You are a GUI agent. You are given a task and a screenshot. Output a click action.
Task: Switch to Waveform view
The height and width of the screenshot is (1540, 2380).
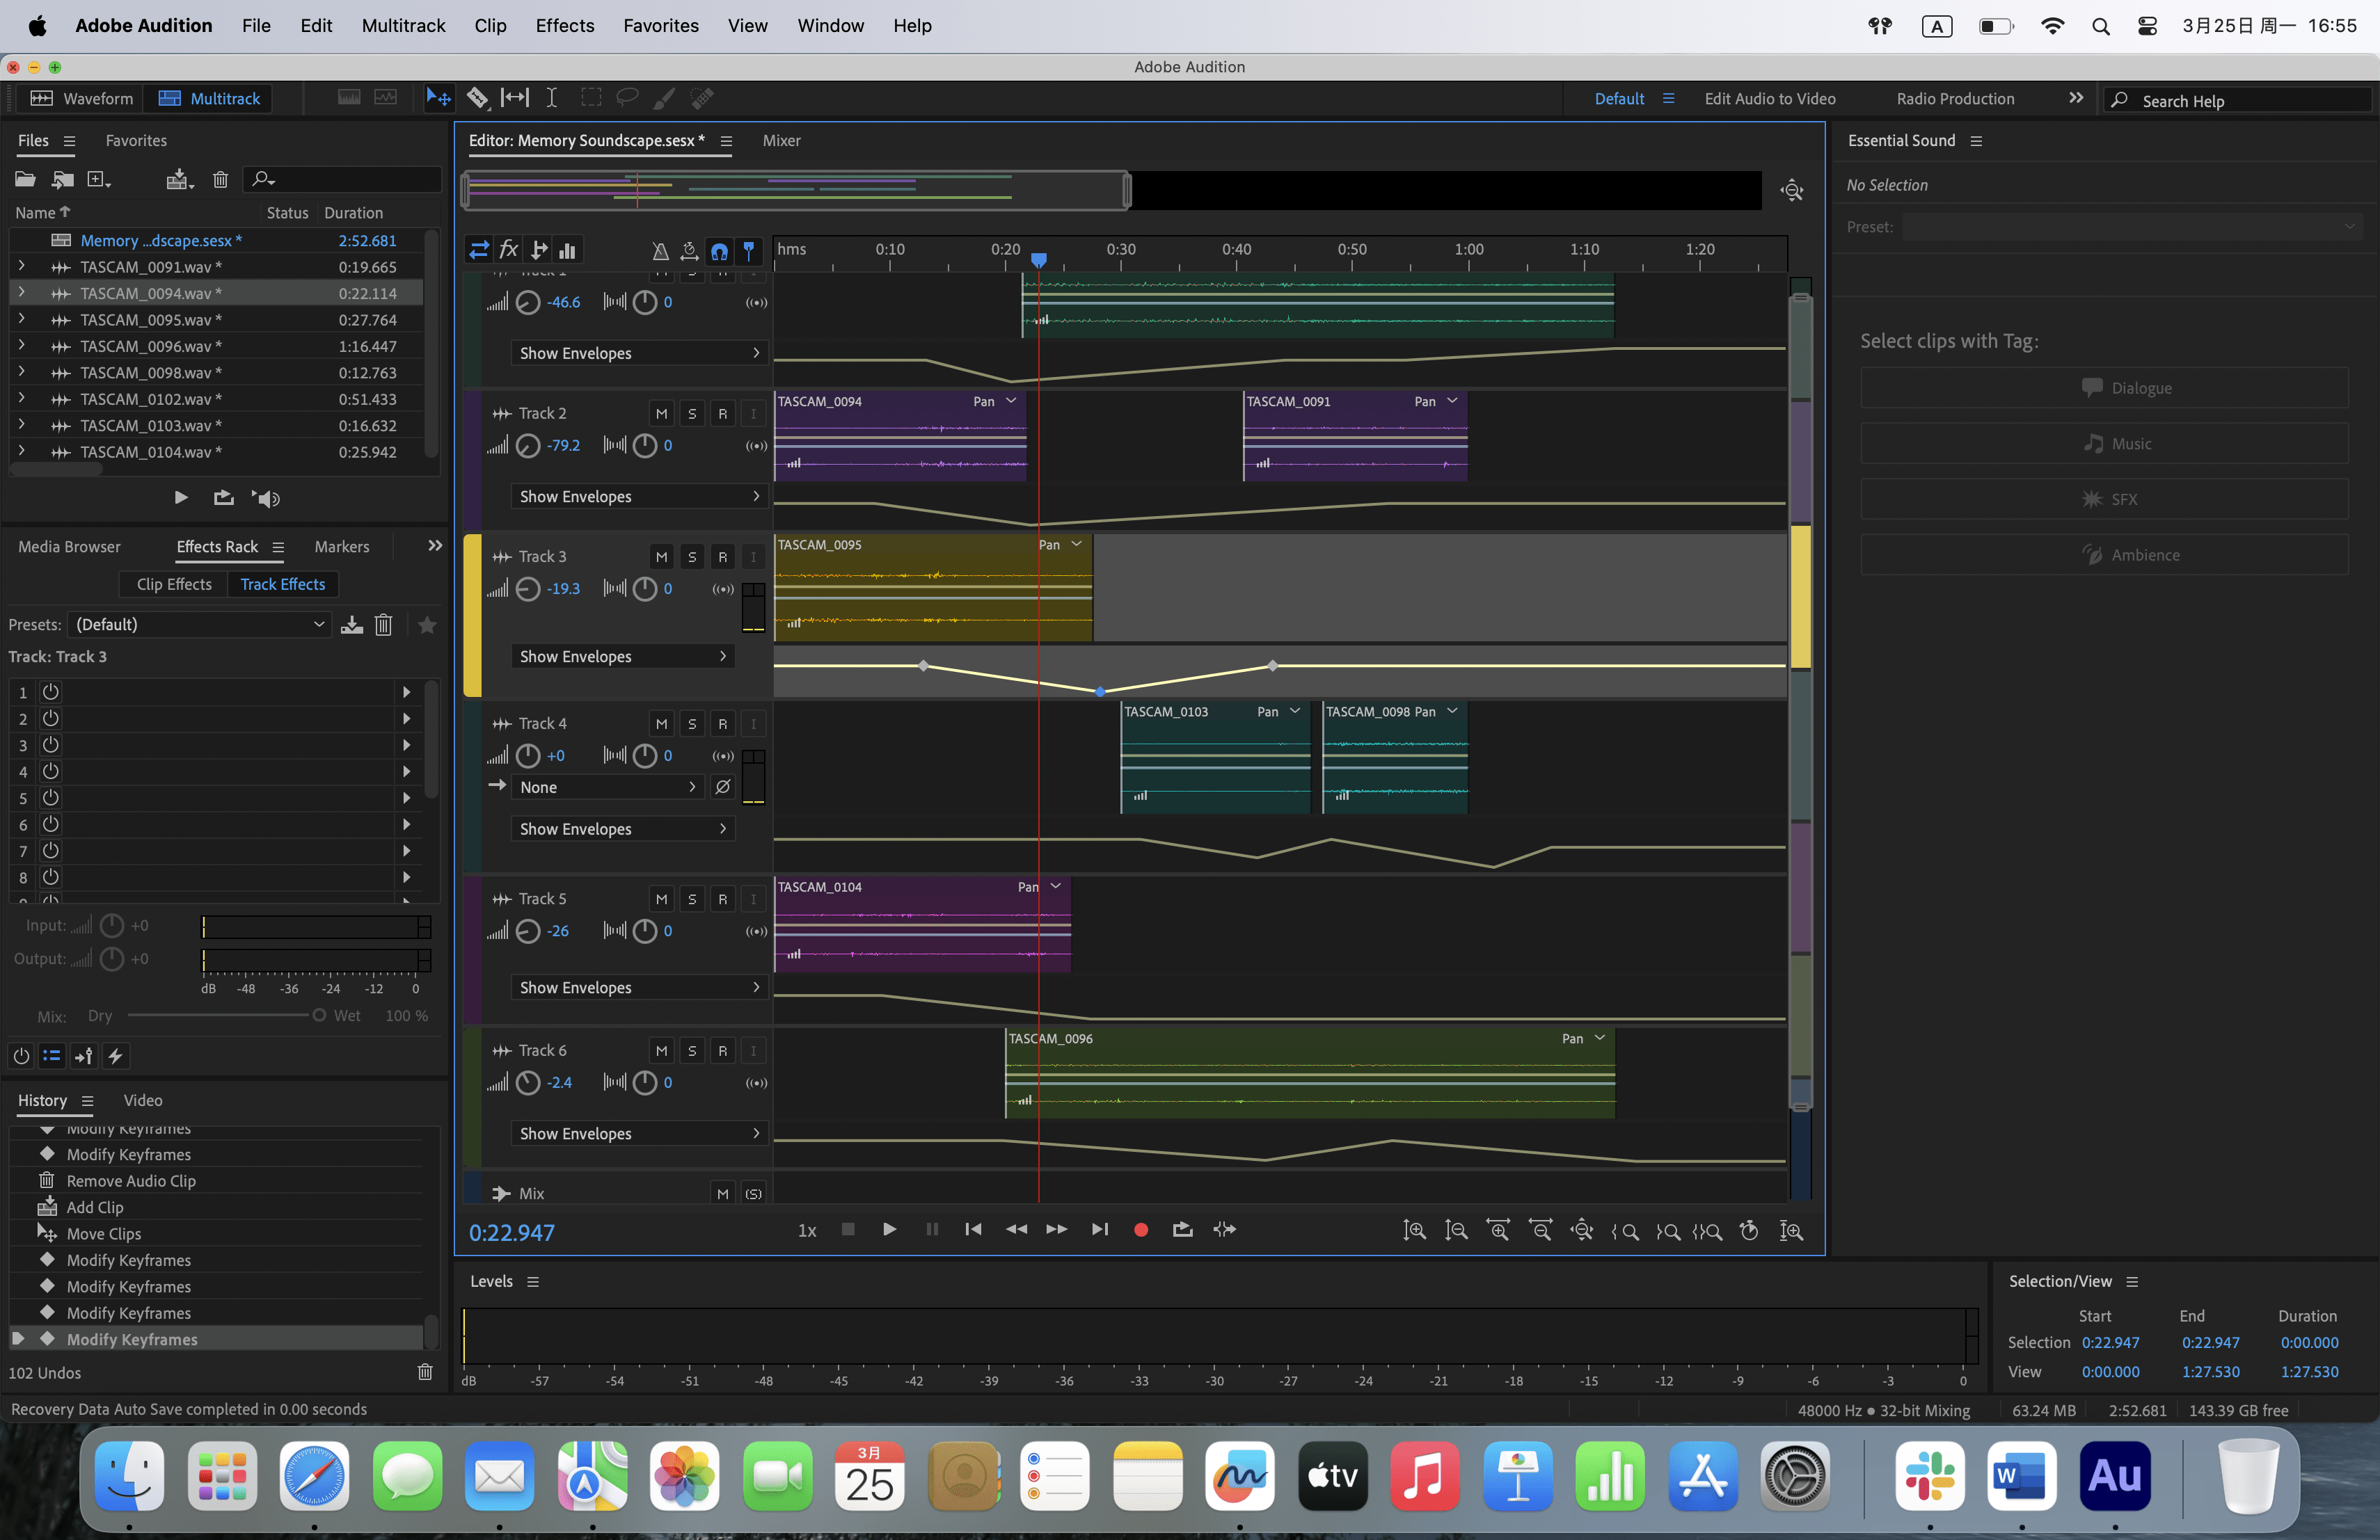82,98
